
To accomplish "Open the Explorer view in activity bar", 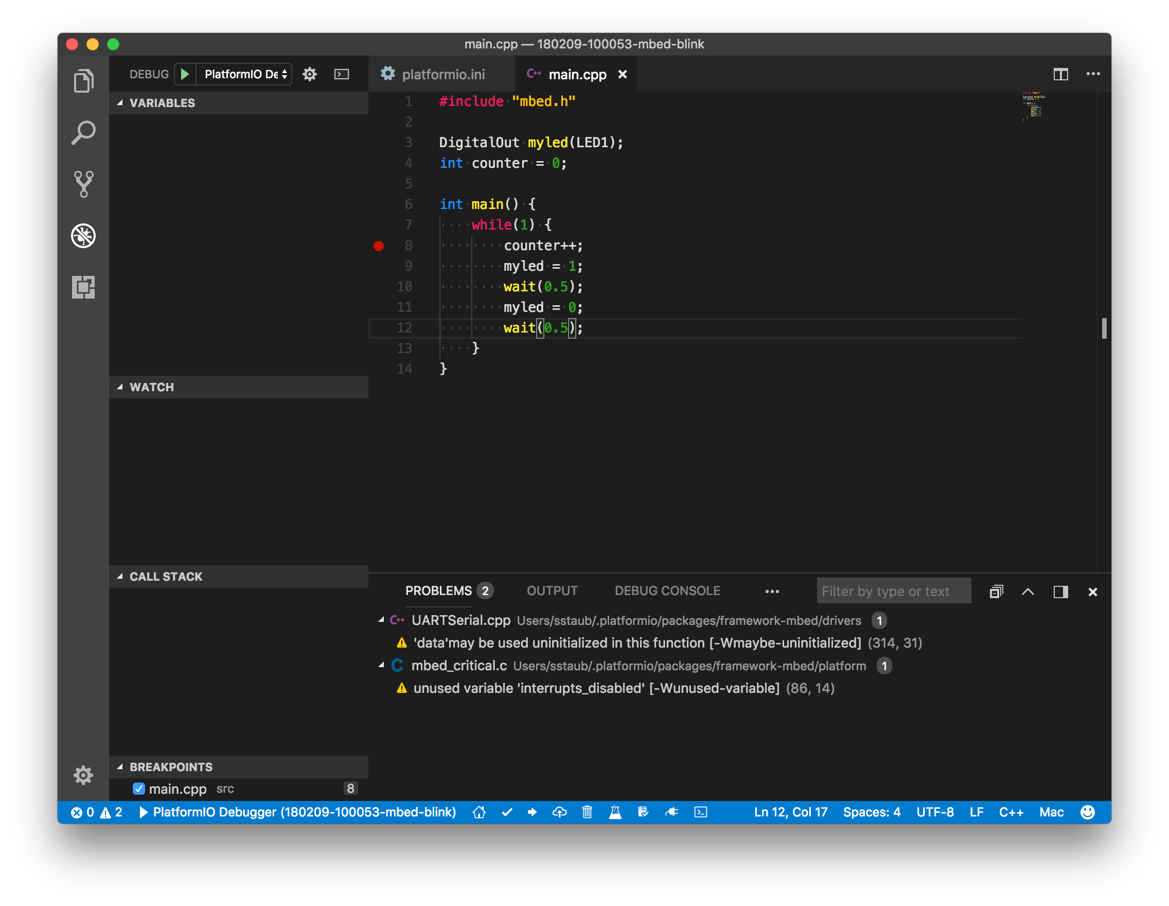I will click(x=83, y=80).
